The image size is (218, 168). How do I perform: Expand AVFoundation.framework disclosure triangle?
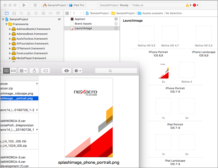(10, 44)
